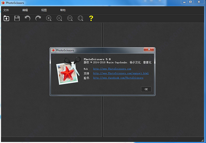Click the Zoom In magnifier icon
Screen dimensions: 206x143
[x=49, y=18]
